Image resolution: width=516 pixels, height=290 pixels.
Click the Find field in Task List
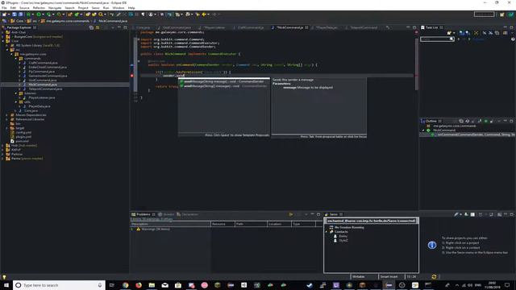click(437, 39)
